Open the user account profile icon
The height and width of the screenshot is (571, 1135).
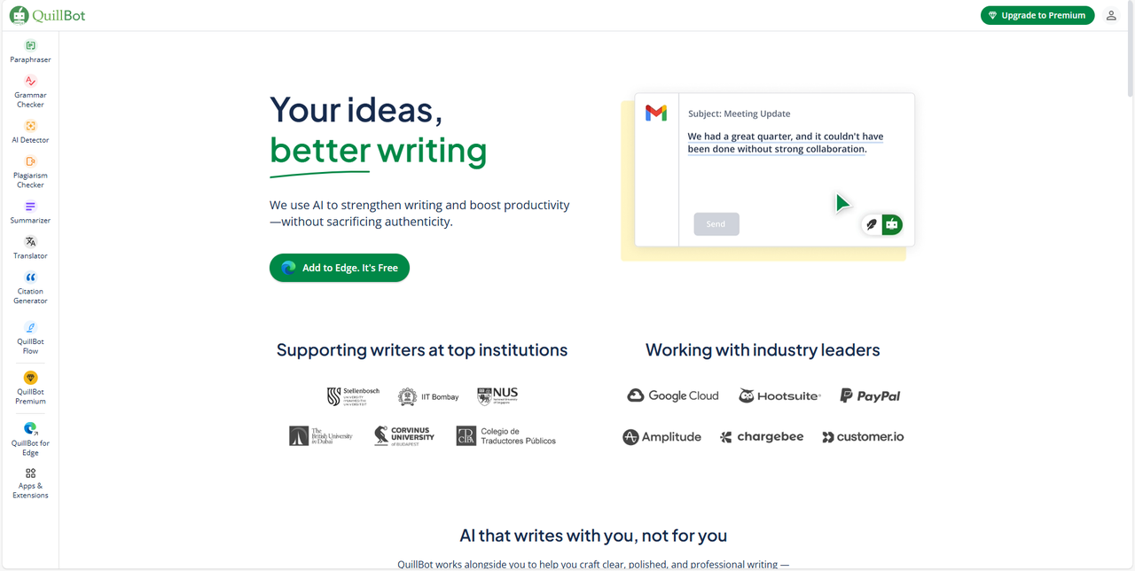[x=1111, y=15]
